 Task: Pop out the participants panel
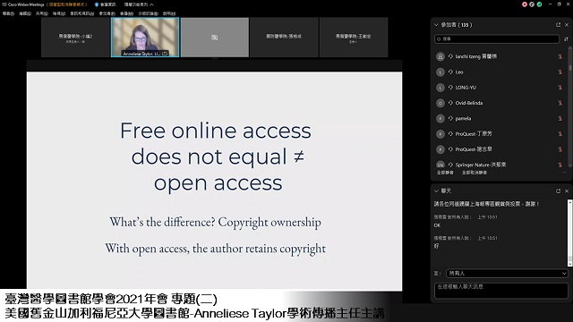[x=558, y=25]
